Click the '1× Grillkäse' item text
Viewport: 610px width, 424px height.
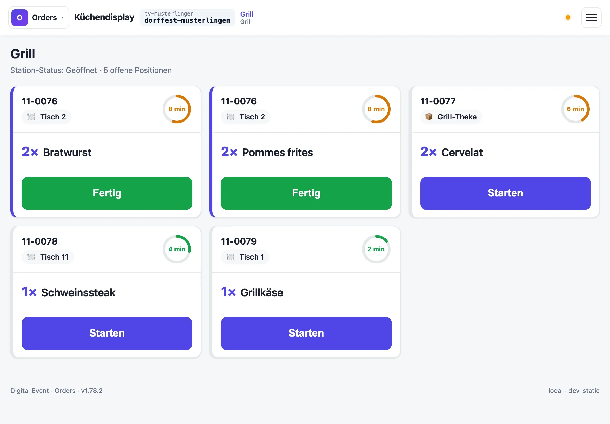252,292
